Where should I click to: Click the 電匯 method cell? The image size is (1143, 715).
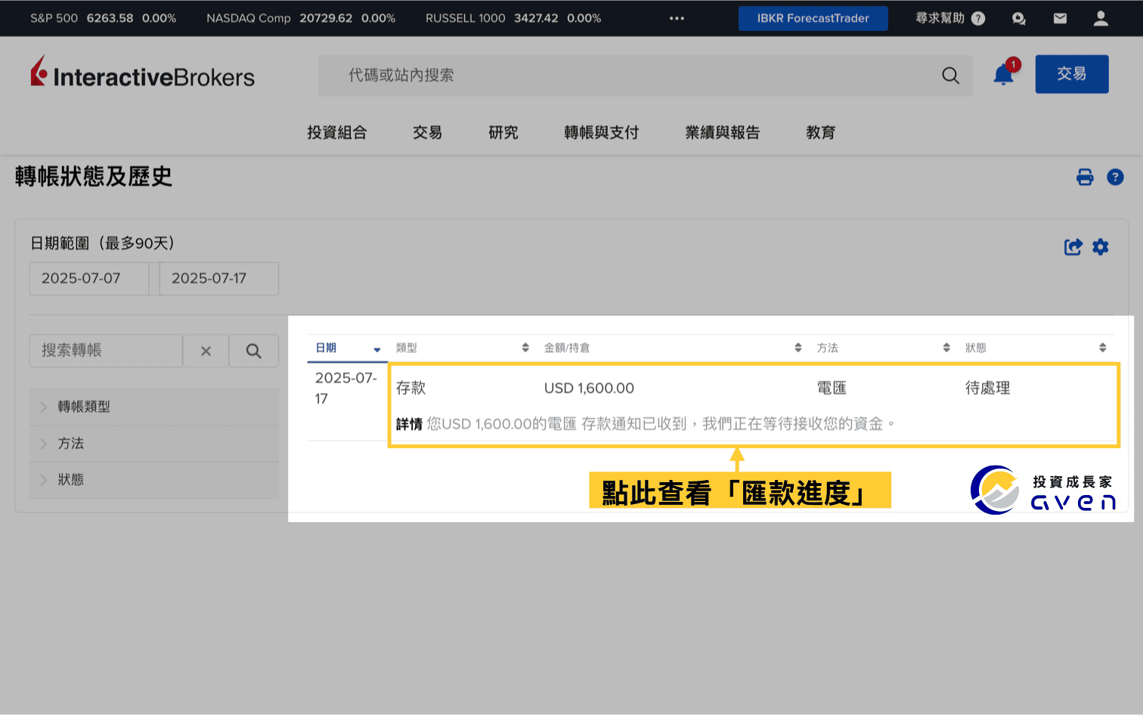coord(832,388)
